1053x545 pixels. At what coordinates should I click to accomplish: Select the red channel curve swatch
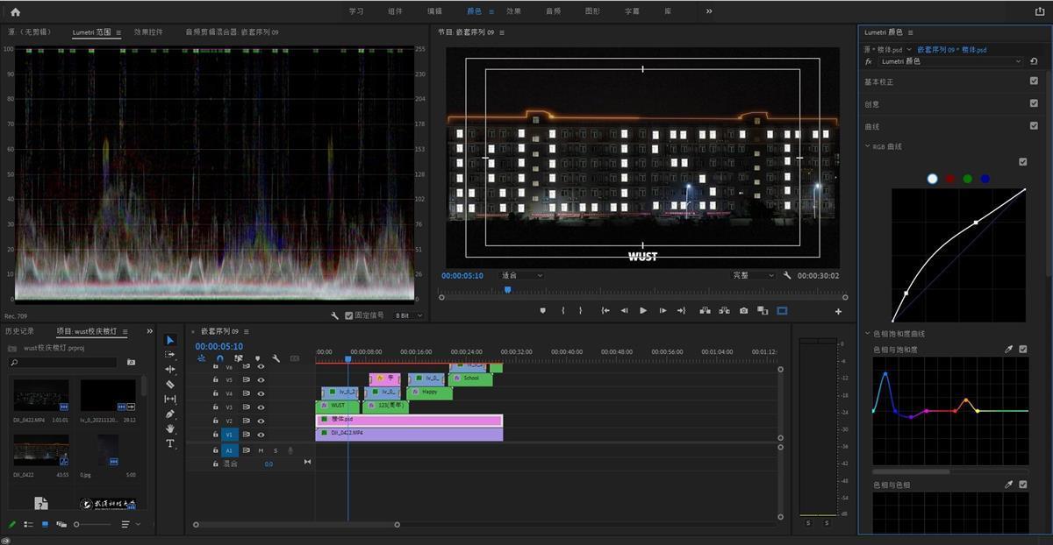tap(949, 179)
